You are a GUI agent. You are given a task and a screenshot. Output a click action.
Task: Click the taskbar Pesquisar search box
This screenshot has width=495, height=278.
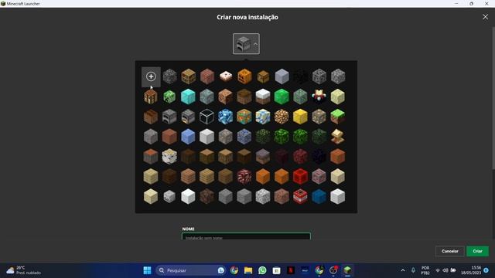(191, 270)
